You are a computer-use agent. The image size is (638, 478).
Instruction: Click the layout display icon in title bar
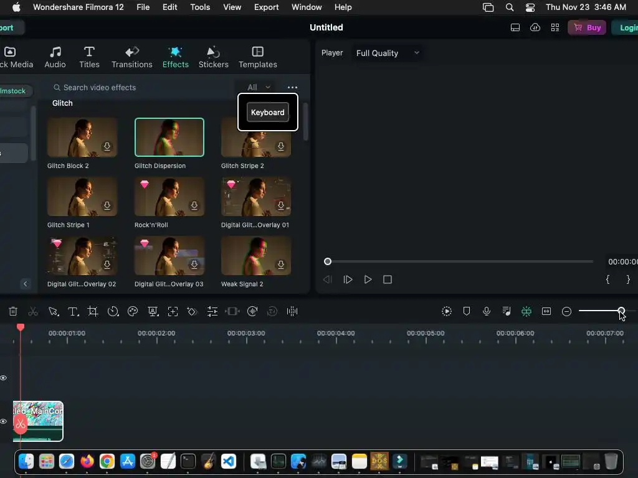tap(515, 27)
